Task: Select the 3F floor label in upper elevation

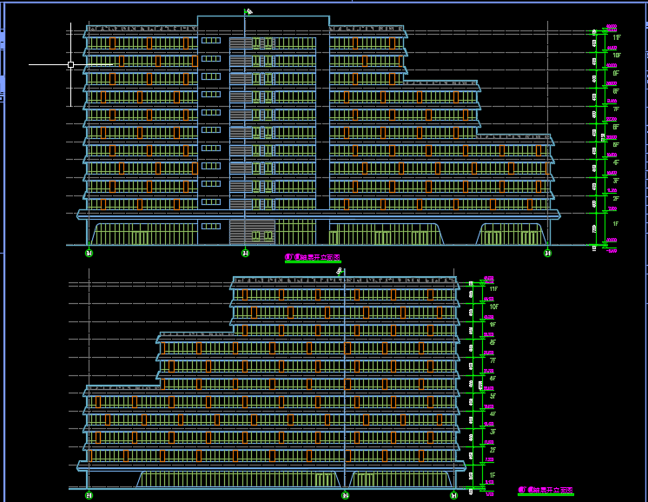Action: coord(616,181)
